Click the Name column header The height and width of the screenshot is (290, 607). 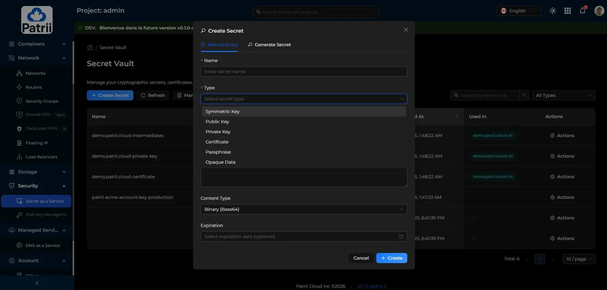[x=99, y=116]
